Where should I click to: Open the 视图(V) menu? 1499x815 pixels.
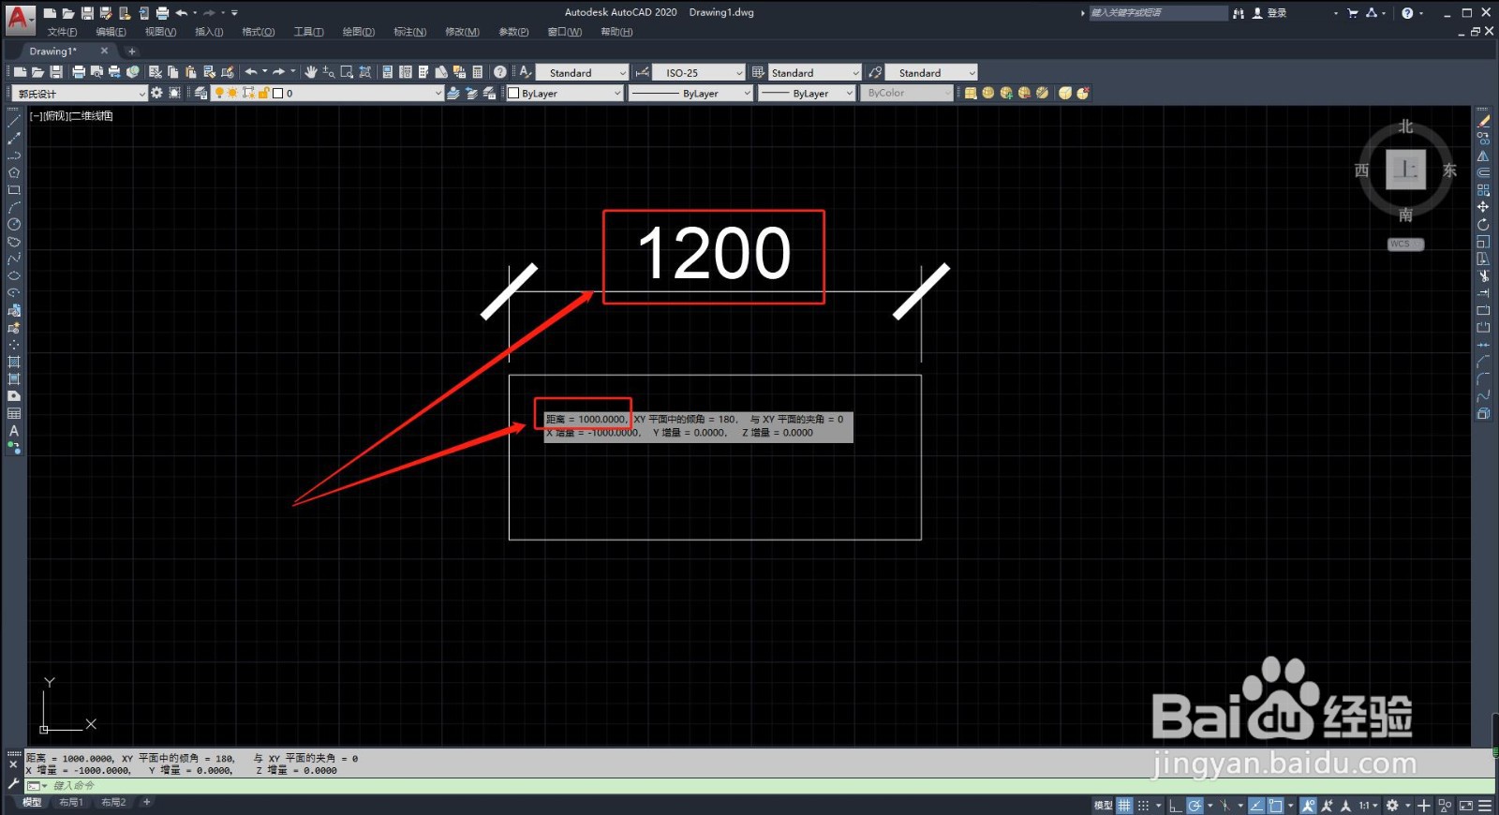tap(160, 32)
